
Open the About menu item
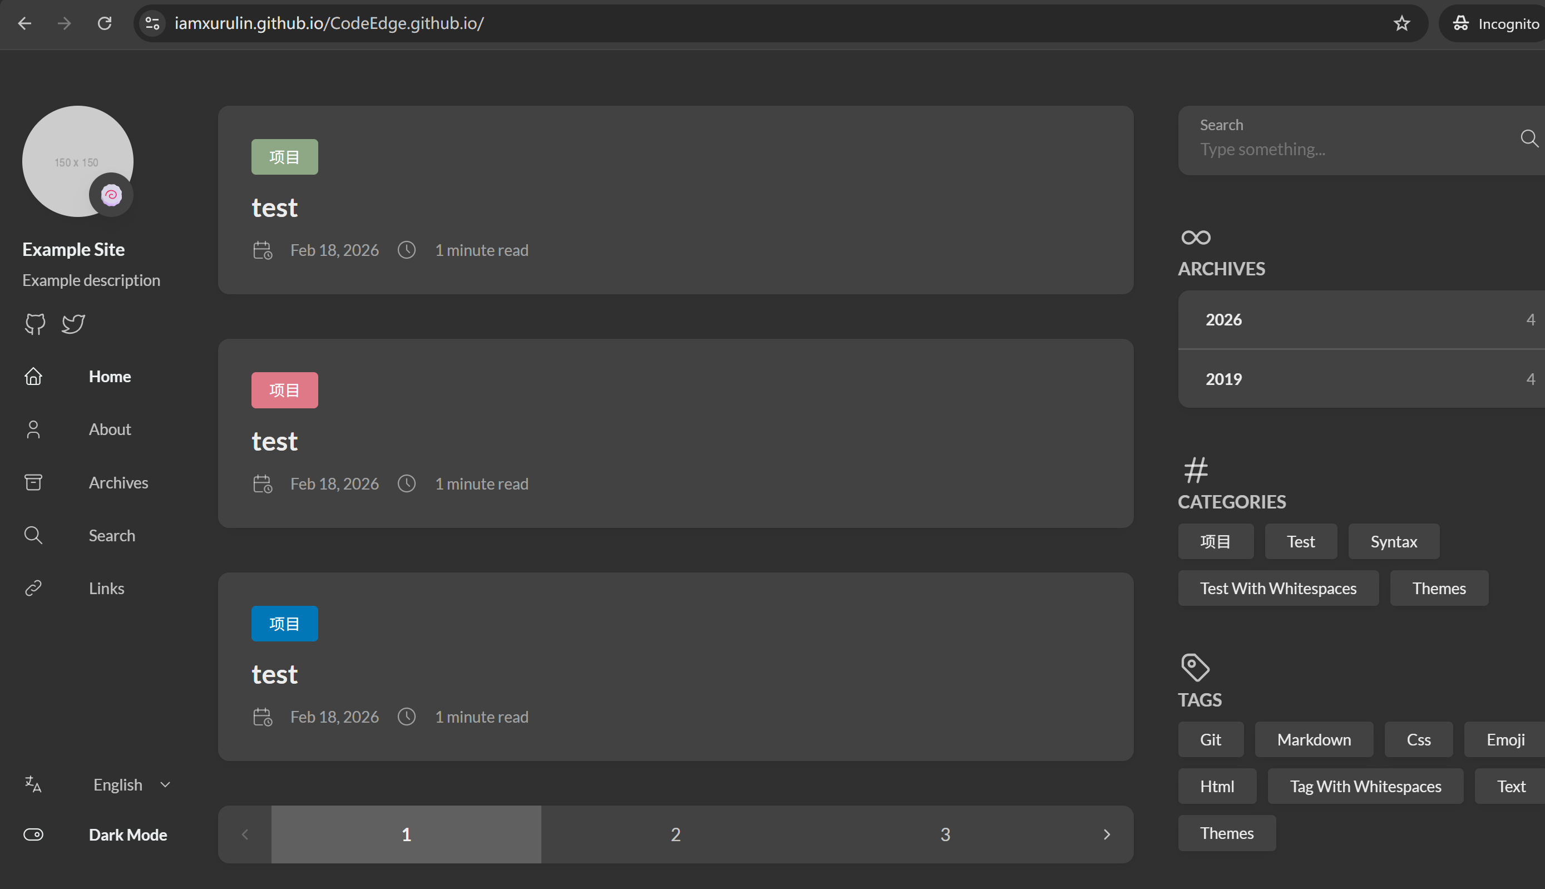(109, 429)
